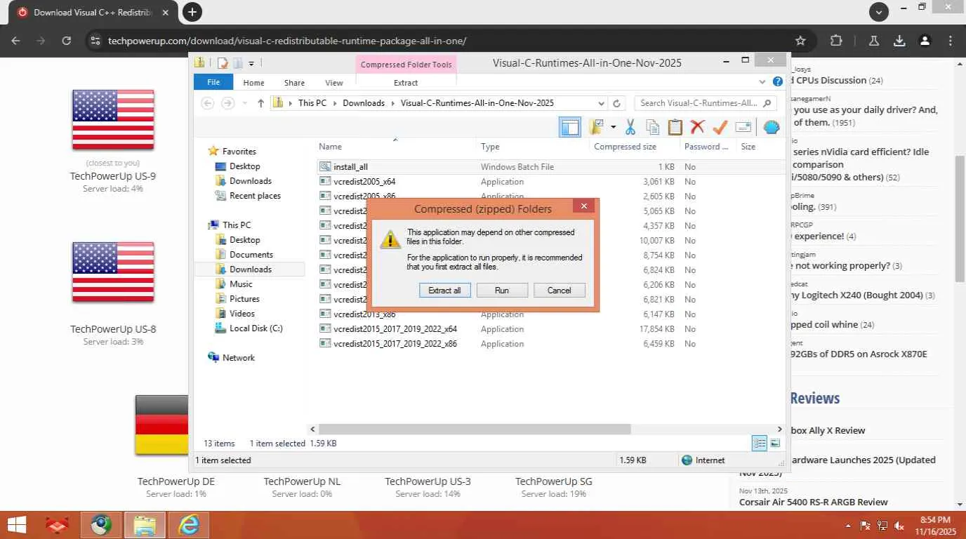Open the quick access toolbar customize dropdown
Viewport: 966px width, 539px height.
(251, 63)
